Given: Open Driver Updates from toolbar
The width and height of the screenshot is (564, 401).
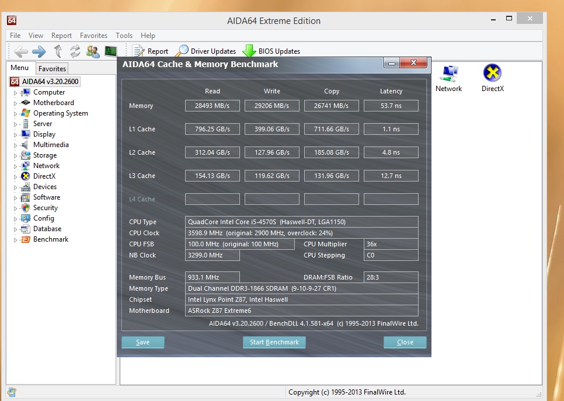Looking at the screenshot, I should pyautogui.click(x=206, y=51).
